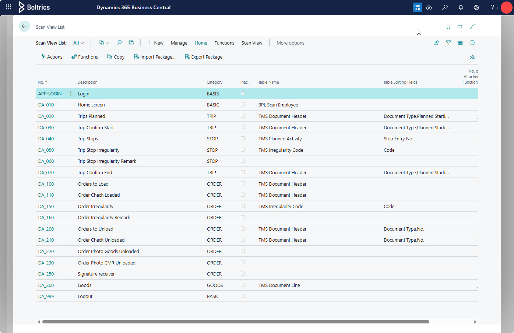Open the app launcher grid

coord(8,7)
